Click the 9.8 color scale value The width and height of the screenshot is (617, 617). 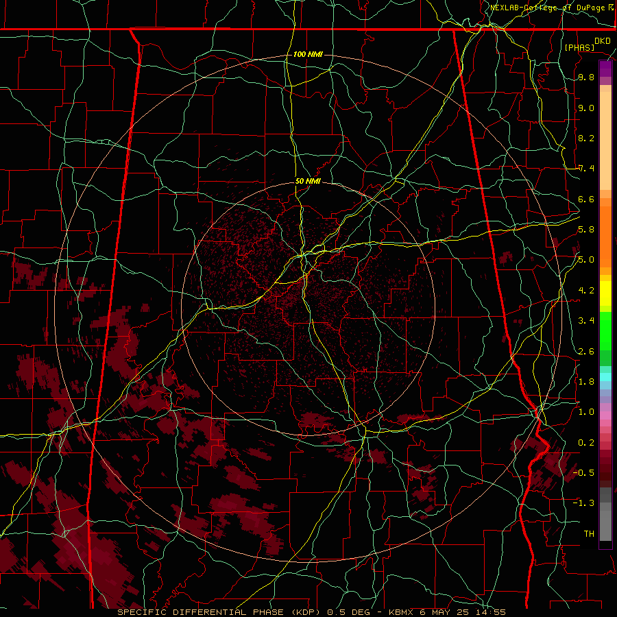click(x=586, y=77)
